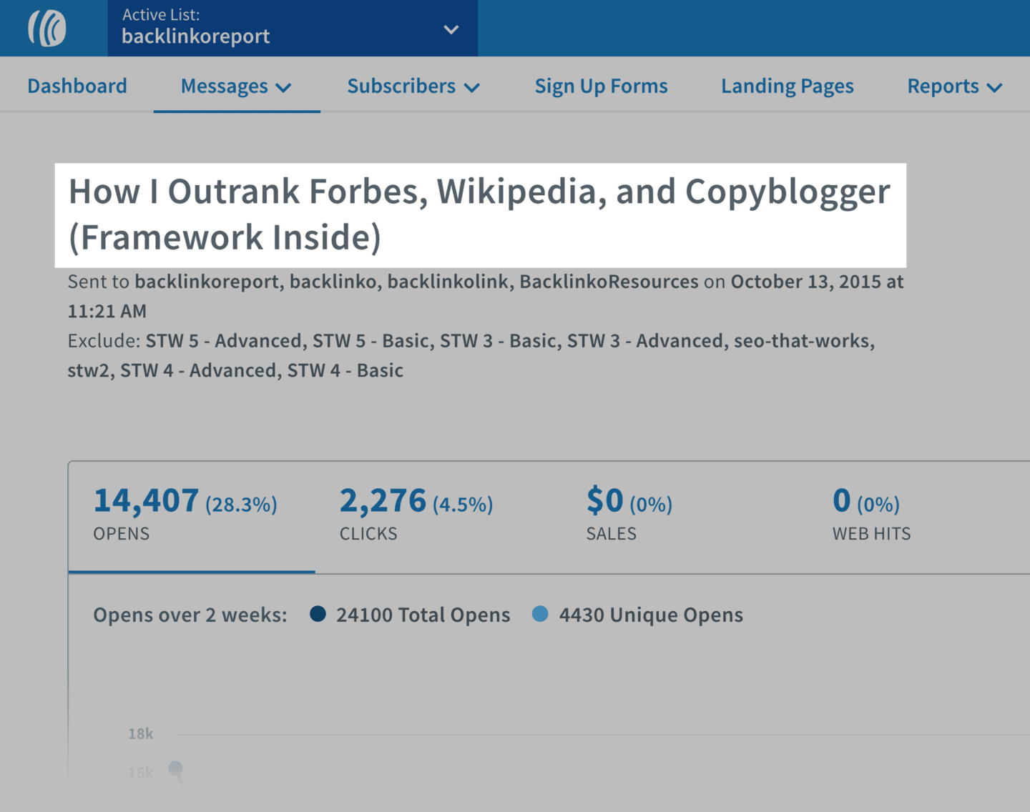Click the AWeber logo icon
Viewport: 1030px width, 812px height.
[47, 29]
